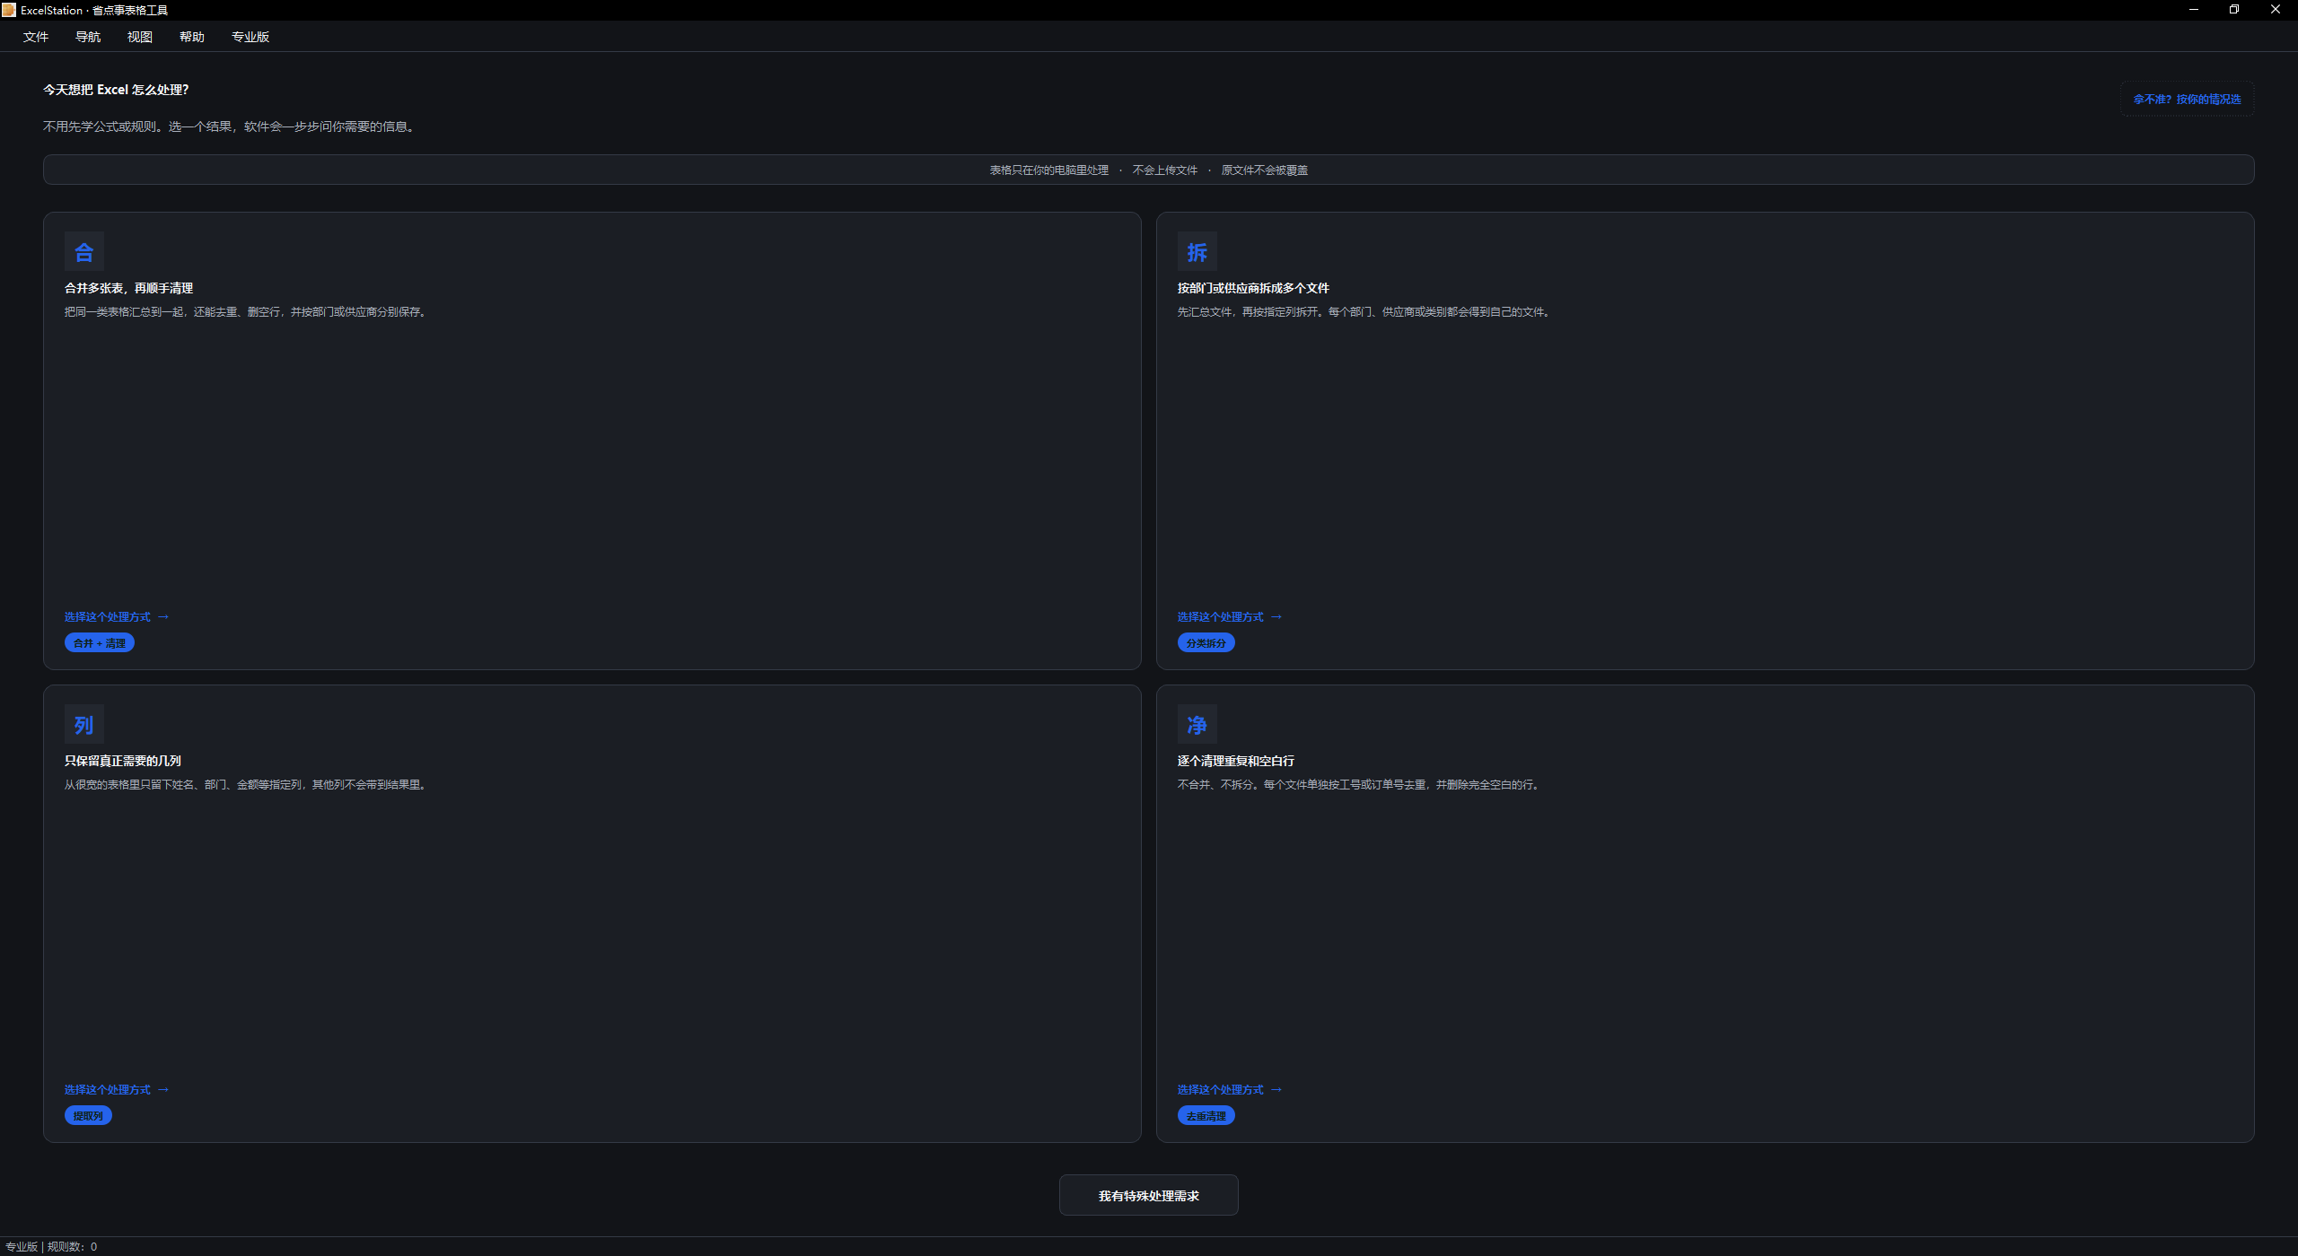Click the 提取列 tag
The width and height of the screenshot is (2298, 1256).
(88, 1116)
